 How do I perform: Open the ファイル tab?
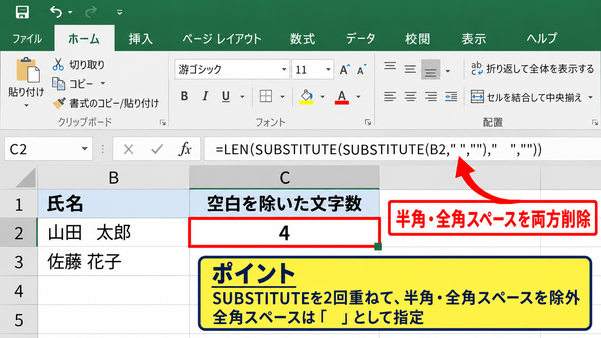click(x=27, y=38)
